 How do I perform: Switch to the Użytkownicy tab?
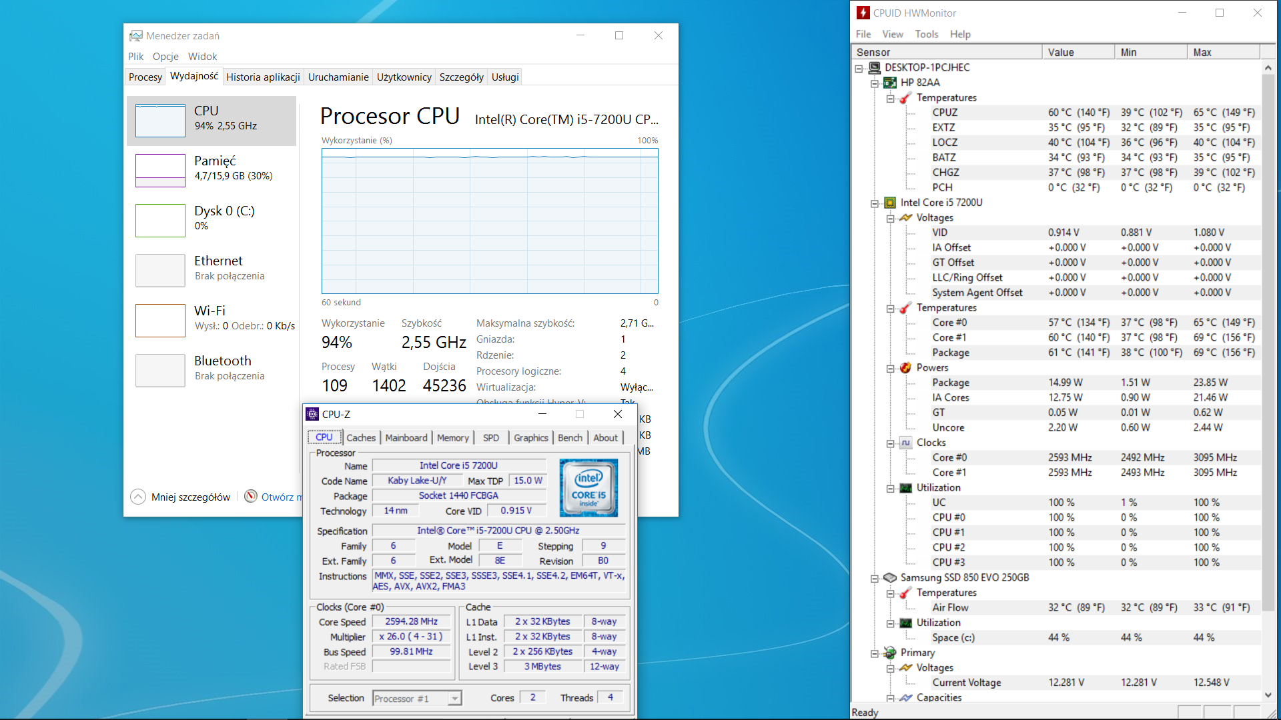404,77
